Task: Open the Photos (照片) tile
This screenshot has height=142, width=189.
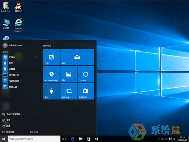Action: 68,74
